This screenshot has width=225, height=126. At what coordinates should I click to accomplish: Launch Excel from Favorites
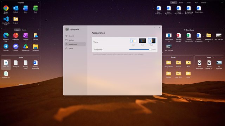point(36,9)
